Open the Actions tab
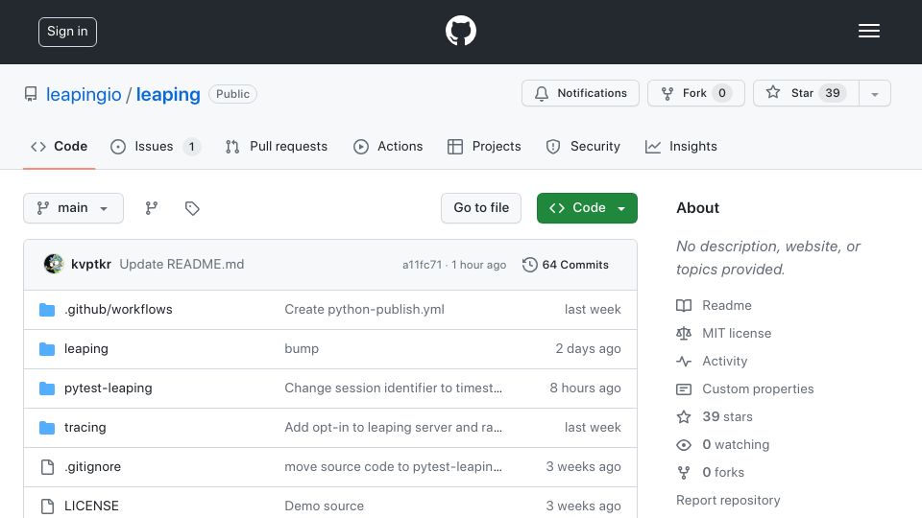The width and height of the screenshot is (922, 518). pos(388,146)
